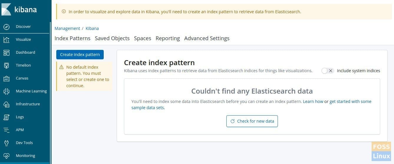The height and width of the screenshot is (164, 394).
Task: Switch to the Saved Objects tab
Action: (x=112, y=38)
